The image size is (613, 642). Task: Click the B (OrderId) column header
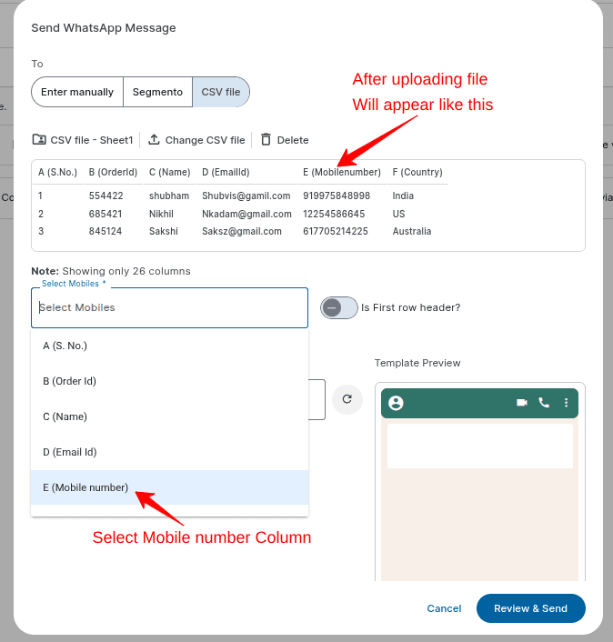(113, 173)
